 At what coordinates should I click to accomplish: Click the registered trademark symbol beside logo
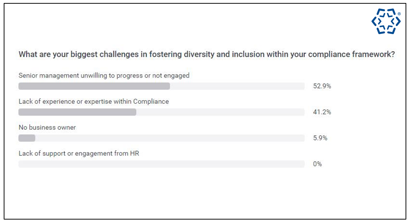point(399,14)
